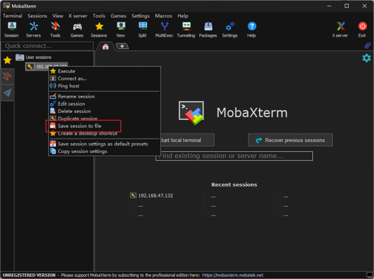Select User sessions folder in tree
Screen dimensions: 374x279
[x=34, y=57]
